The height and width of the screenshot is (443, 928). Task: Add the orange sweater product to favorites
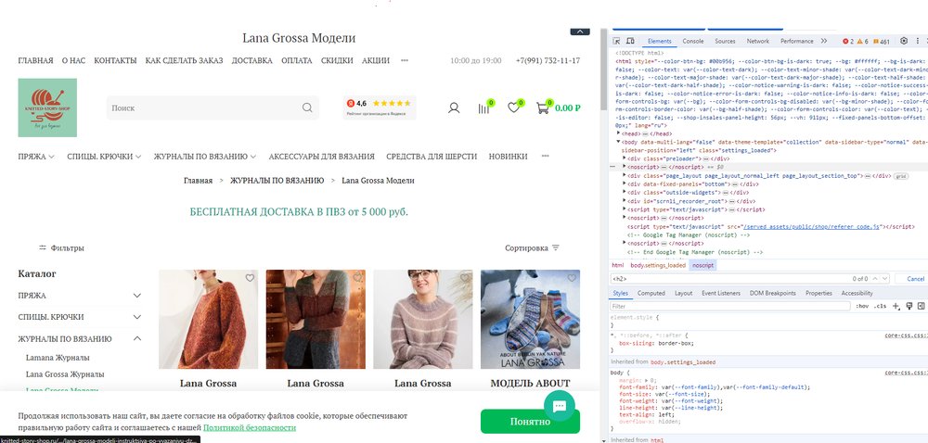tap(250, 278)
